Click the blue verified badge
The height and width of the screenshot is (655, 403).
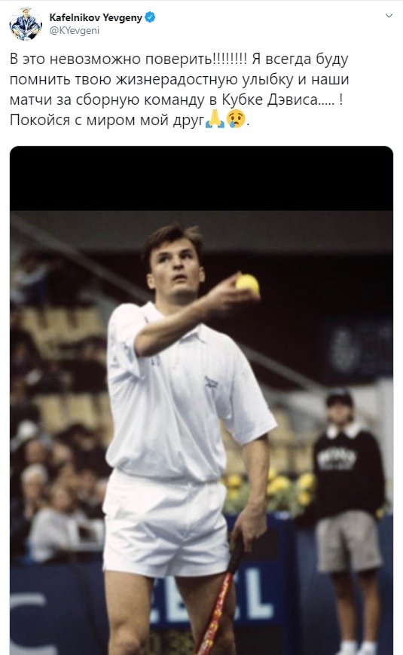click(150, 17)
